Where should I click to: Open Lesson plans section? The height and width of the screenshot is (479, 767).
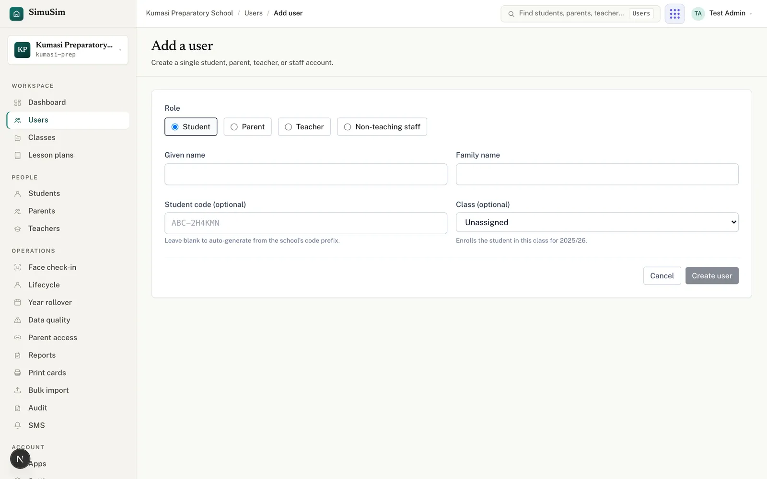(68, 155)
